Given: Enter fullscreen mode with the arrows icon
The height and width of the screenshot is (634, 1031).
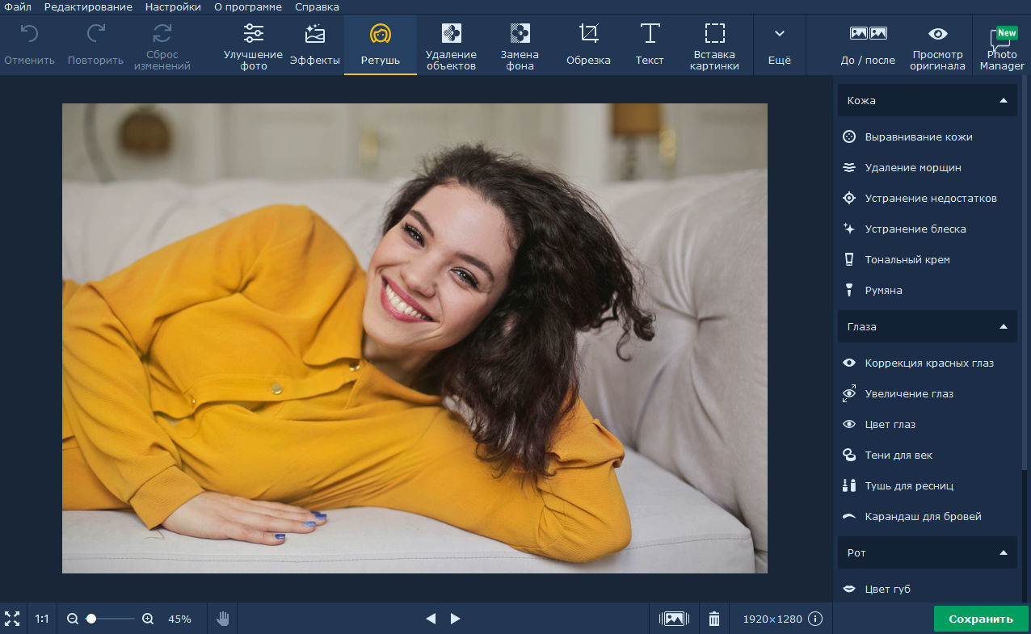Looking at the screenshot, I should click(x=12, y=619).
